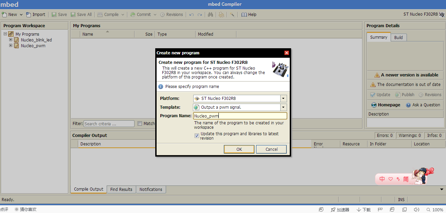Collapse the output panel with arrow
The height and width of the screenshot is (213, 446).
click(x=442, y=189)
